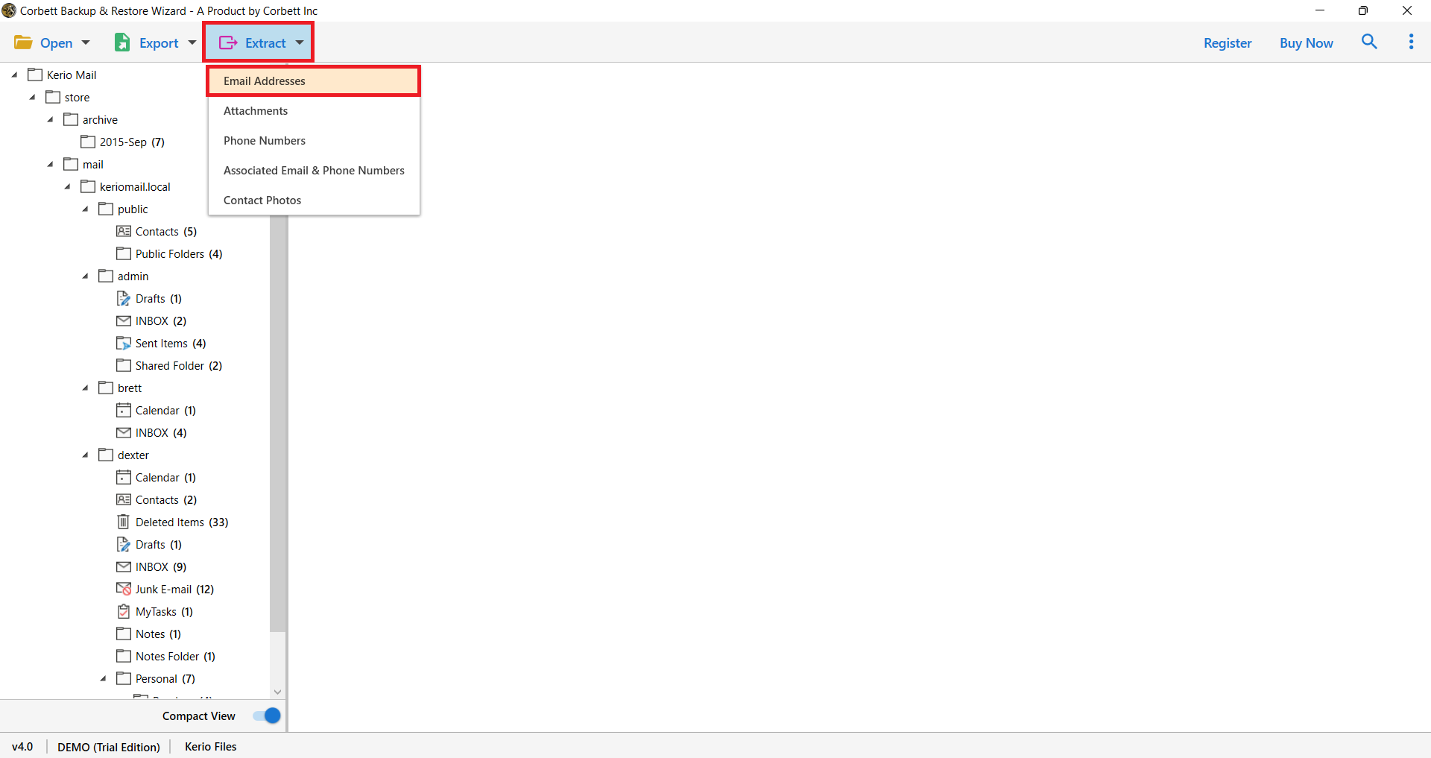Image resolution: width=1431 pixels, height=758 pixels.
Task: Select Sent Items (4) folder label
Action: point(171,343)
